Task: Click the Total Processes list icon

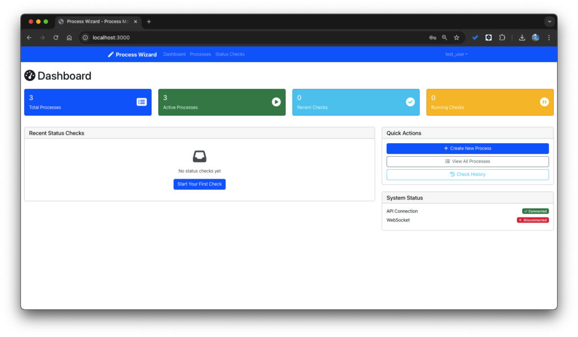Action: coord(141,102)
